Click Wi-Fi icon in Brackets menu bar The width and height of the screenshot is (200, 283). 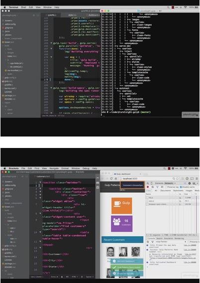pyautogui.click(x=186, y=168)
